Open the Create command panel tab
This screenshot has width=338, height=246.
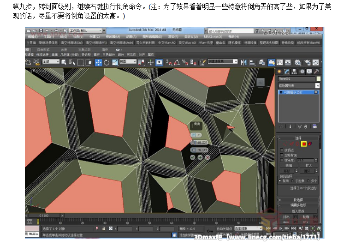(x=279, y=72)
